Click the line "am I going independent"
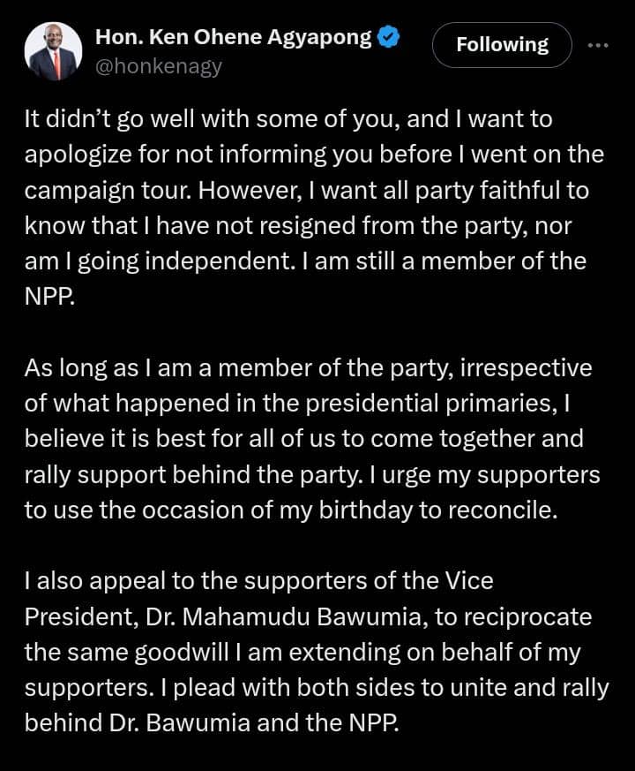The image size is (635, 771). 305,261
